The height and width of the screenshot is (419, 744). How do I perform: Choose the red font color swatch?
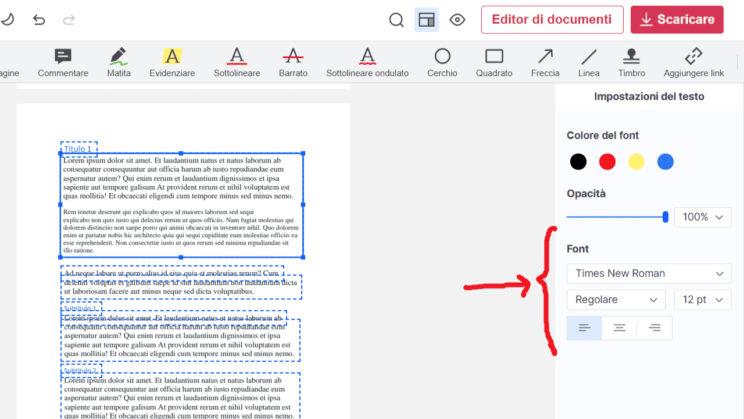tap(607, 162)
